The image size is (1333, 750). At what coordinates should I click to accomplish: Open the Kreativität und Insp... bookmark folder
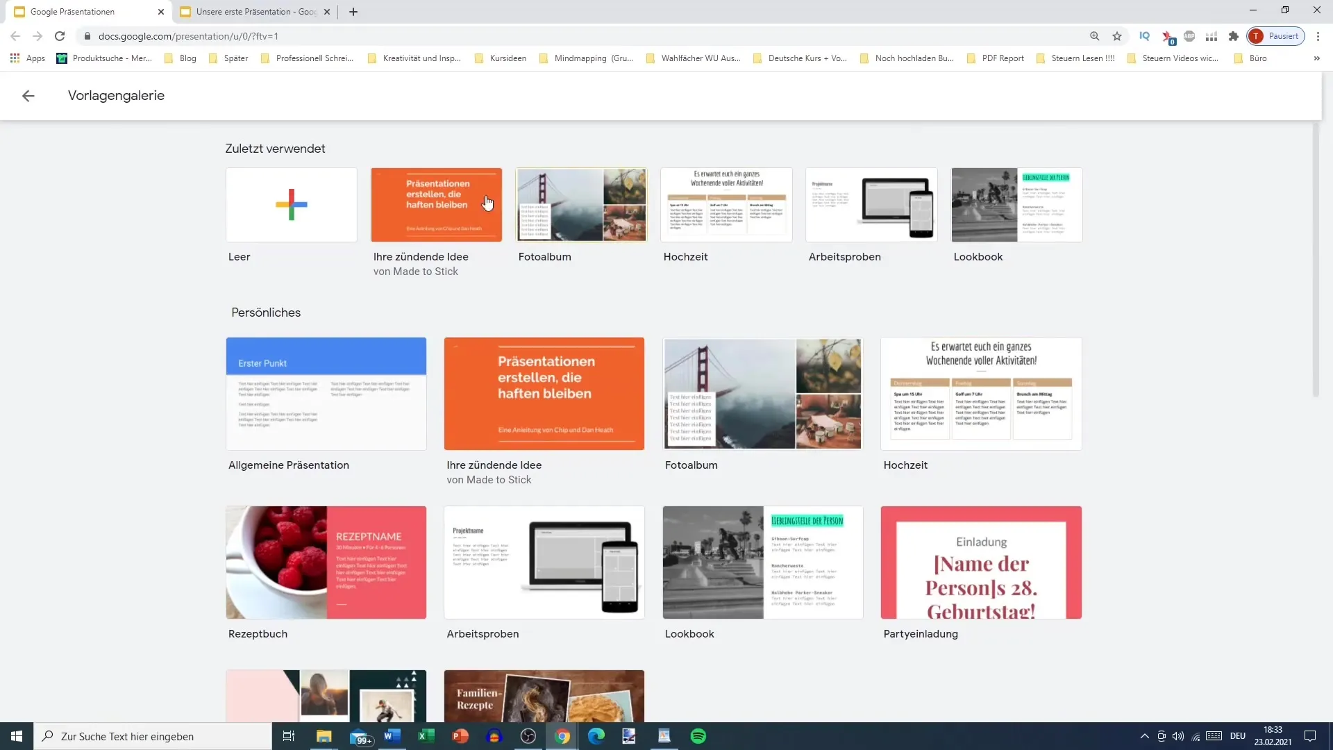[x=414, y=58]
